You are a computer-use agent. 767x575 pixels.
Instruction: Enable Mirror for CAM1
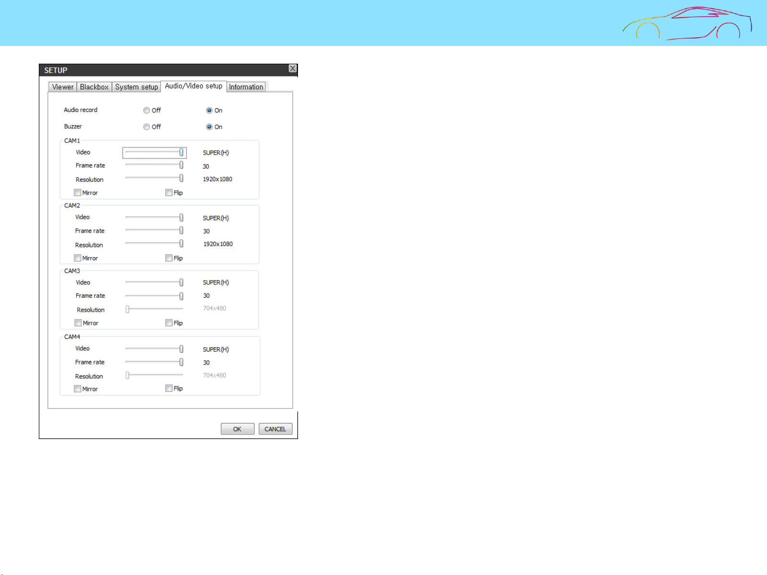click(x=78, y=192)
